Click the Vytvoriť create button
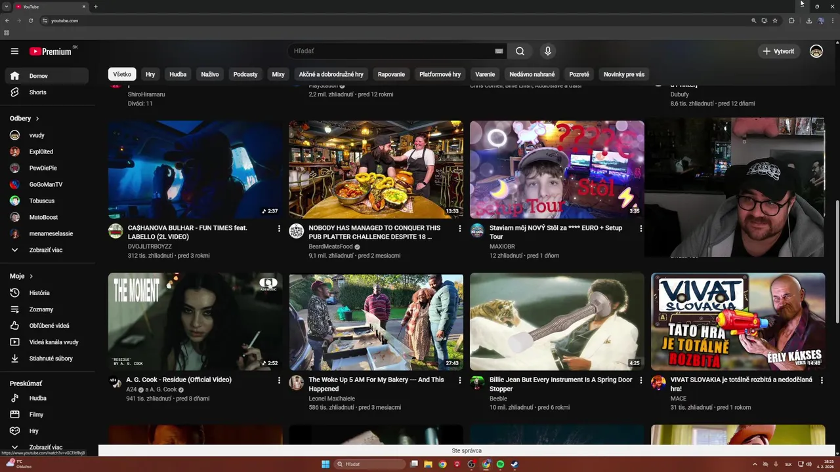 coord(778,51)
